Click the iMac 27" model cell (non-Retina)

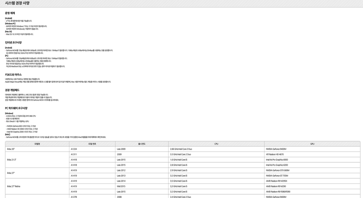coord(37,173)
